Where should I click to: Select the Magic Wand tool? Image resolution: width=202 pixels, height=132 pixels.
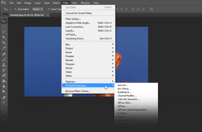coord(4,37)
